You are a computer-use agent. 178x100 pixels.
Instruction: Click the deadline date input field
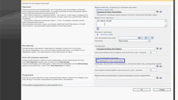pyautogui.click(x=128, y=38)
